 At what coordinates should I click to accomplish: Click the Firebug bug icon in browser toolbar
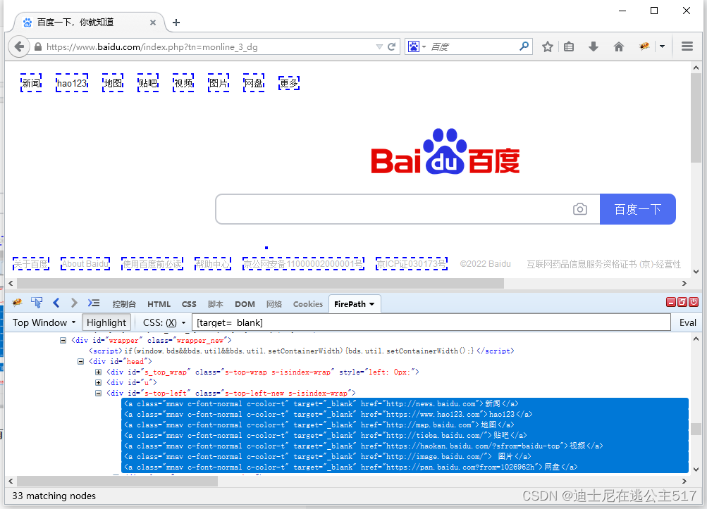pyautogui.click(x=644, y=46)
